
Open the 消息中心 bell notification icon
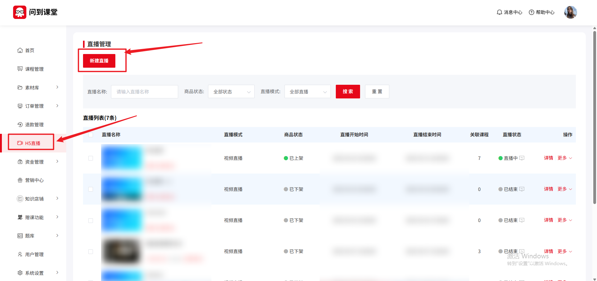pos(499,12)
